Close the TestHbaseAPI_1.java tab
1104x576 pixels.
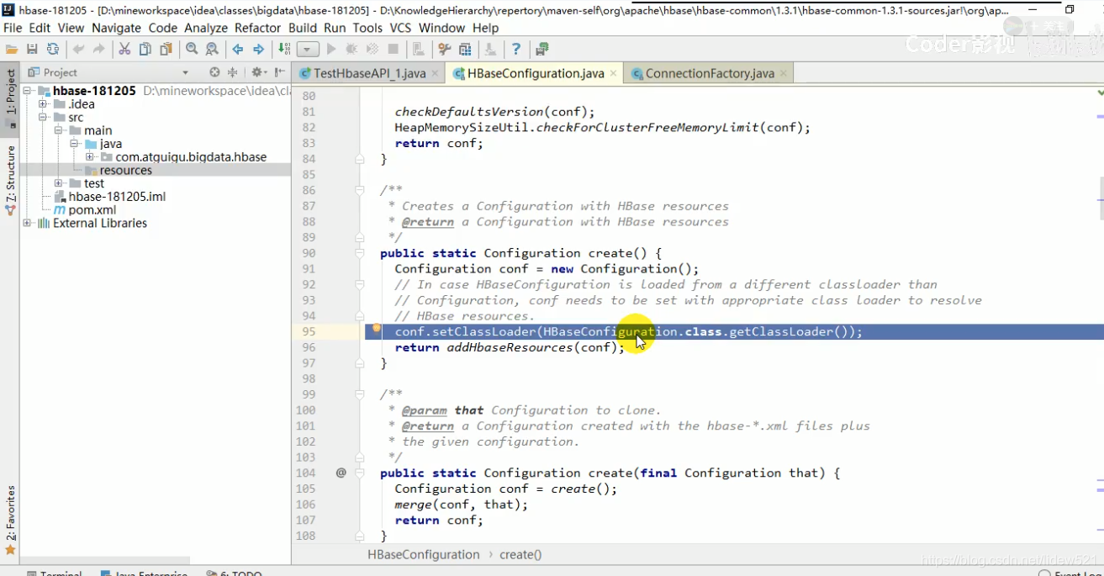(435, 73)
